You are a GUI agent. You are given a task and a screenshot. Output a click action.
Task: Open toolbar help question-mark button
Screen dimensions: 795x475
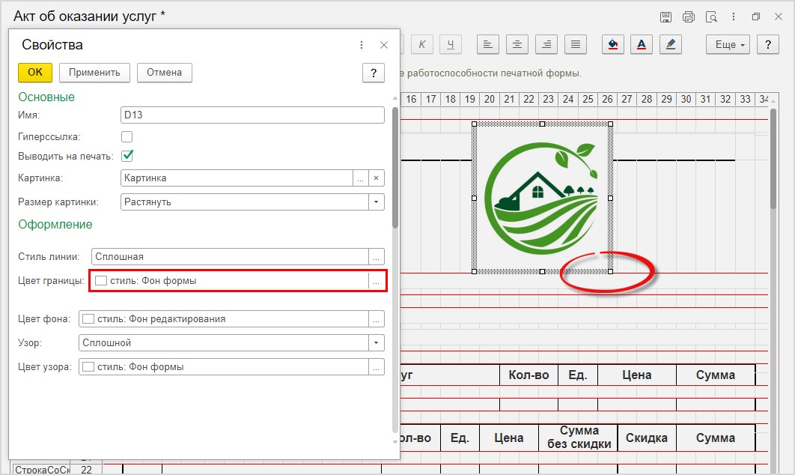pyautogui.click(x=767, y=45)
